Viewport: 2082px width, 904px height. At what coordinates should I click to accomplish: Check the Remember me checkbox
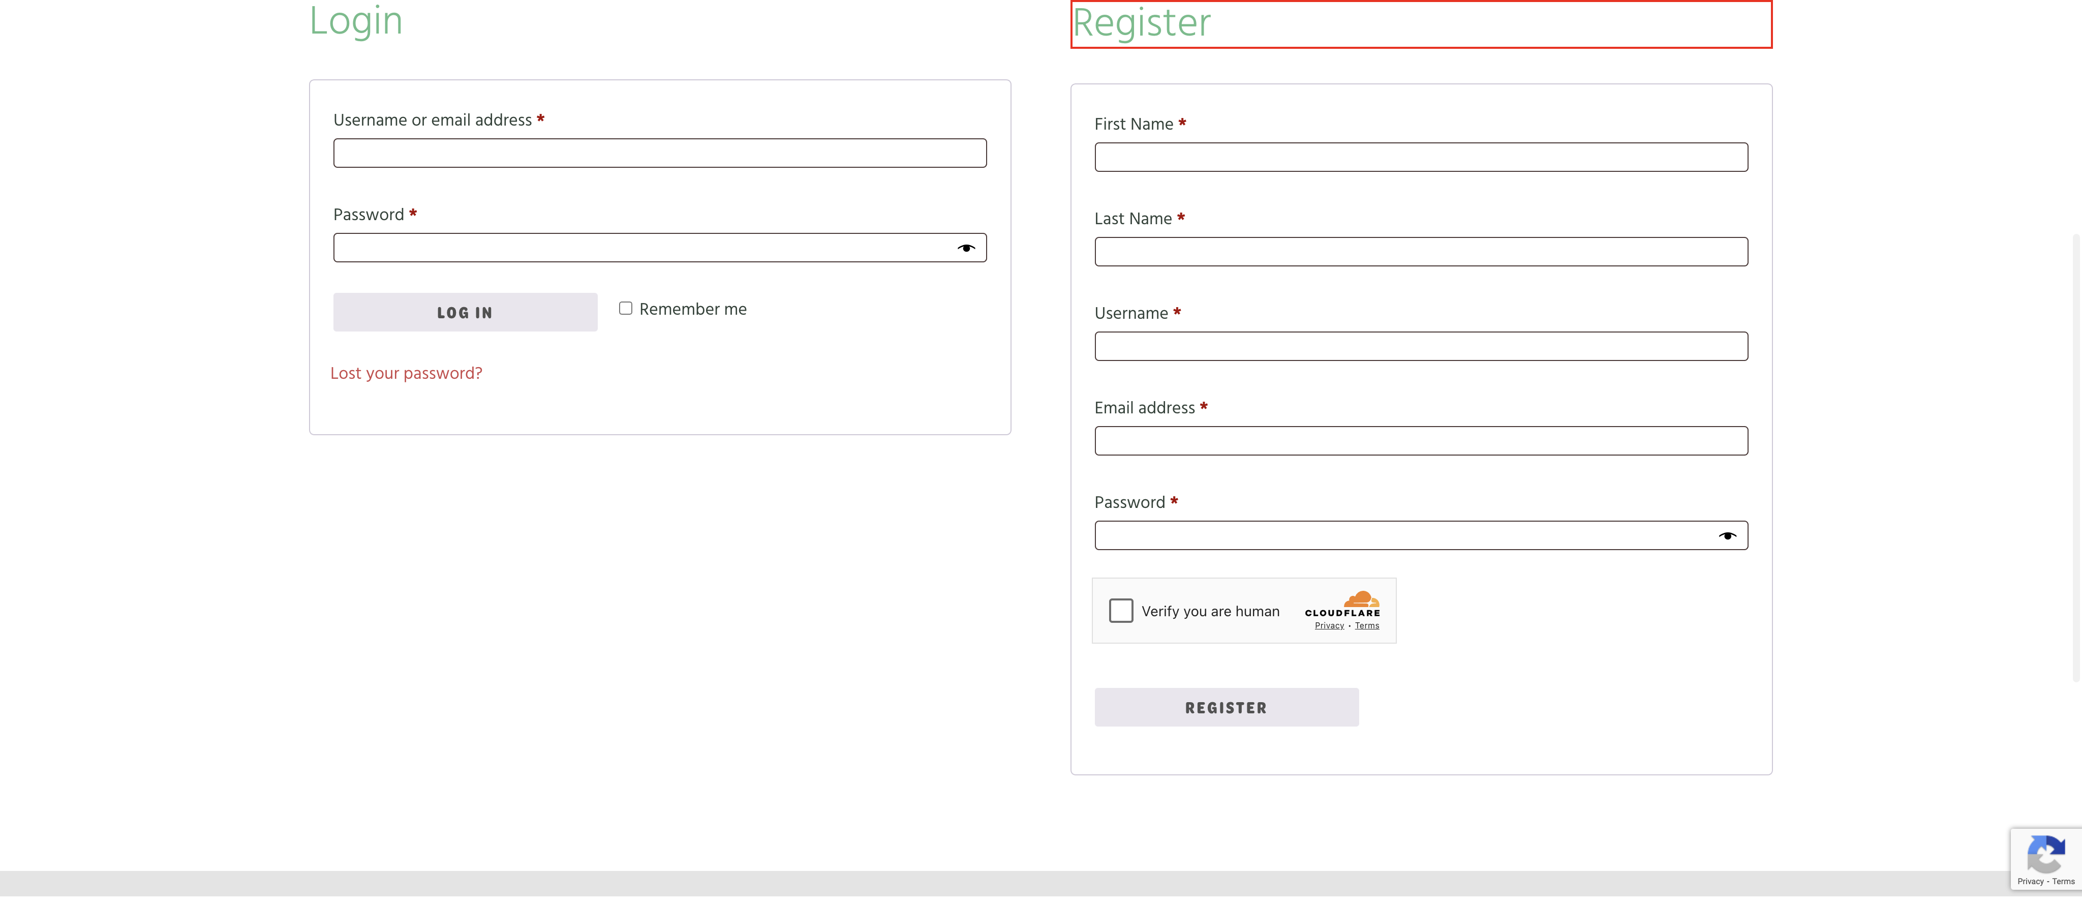(x=626, y=309)
